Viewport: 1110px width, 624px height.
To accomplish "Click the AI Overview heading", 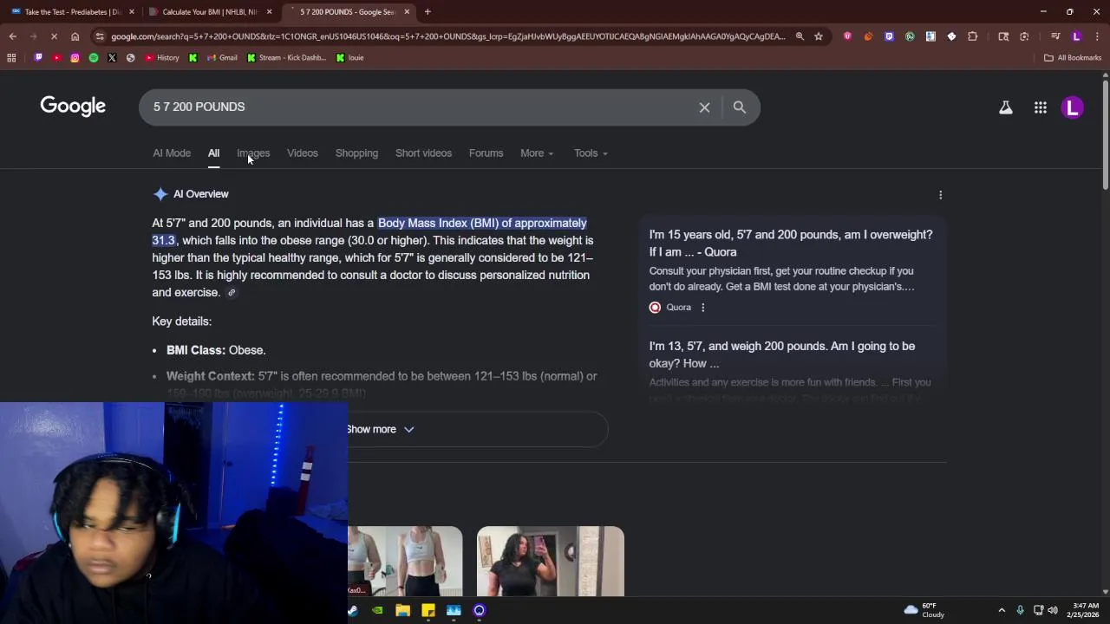I will (200, 195).
